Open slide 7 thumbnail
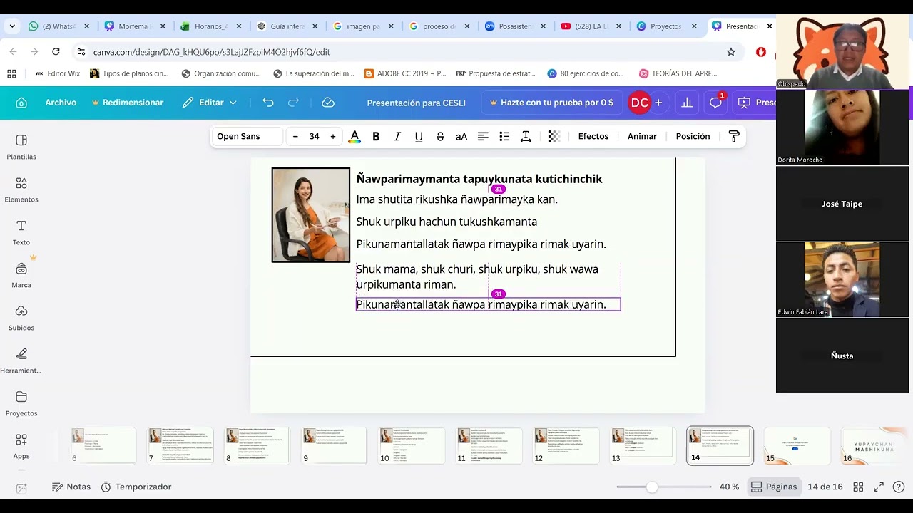This screenshot has height=513, width=913. pyautogui.click(x=180, y=446)
